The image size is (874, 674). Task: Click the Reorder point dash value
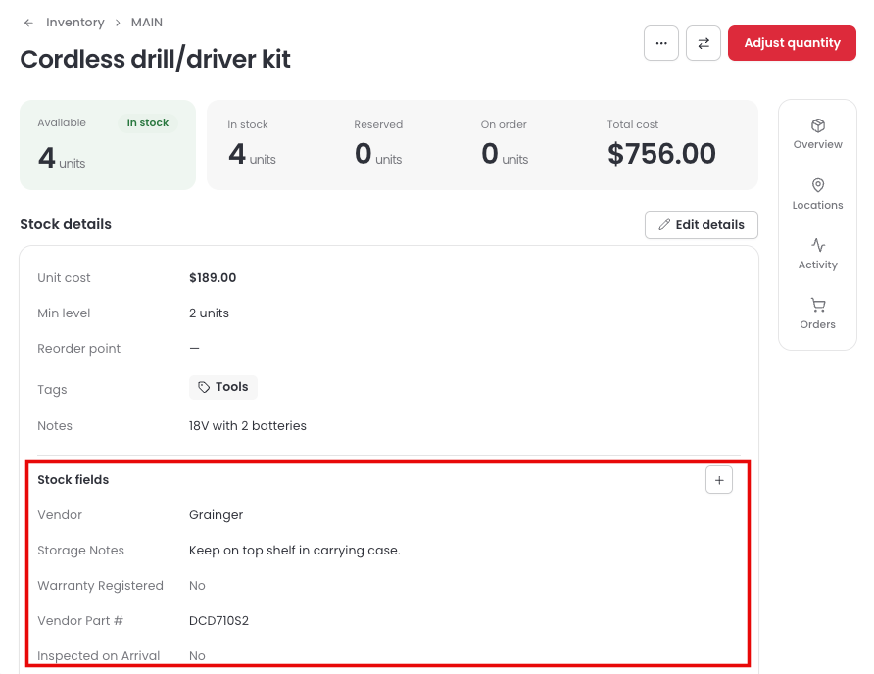[194, 349]
